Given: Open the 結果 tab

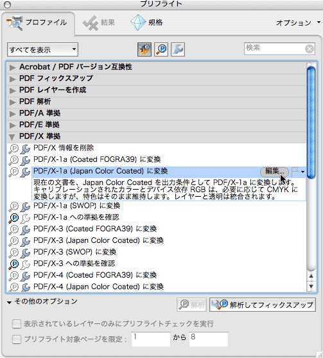Looking at the screenshot, I should [99, 23].
